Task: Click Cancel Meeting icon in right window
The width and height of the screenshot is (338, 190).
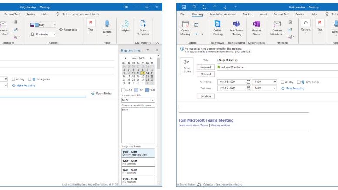Action: tap(185, 24)
